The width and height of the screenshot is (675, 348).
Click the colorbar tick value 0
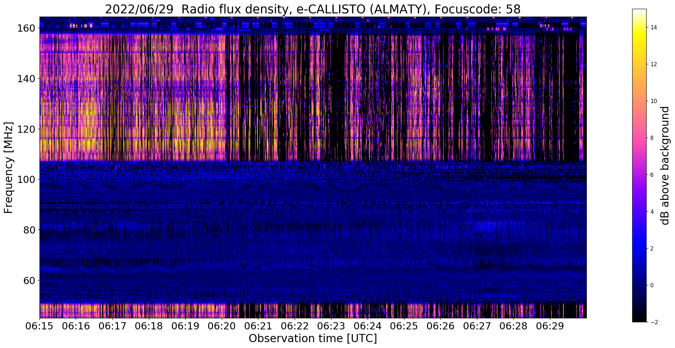[x=652, y=285]
